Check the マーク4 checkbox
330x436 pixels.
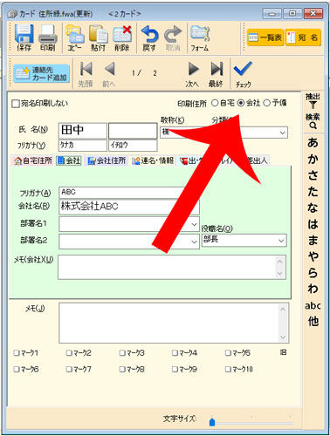click(175, 353)
